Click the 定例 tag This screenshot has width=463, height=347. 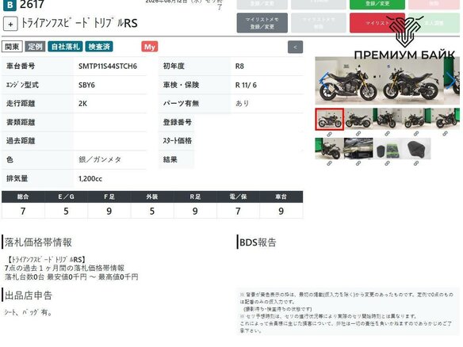pos(35,47)
